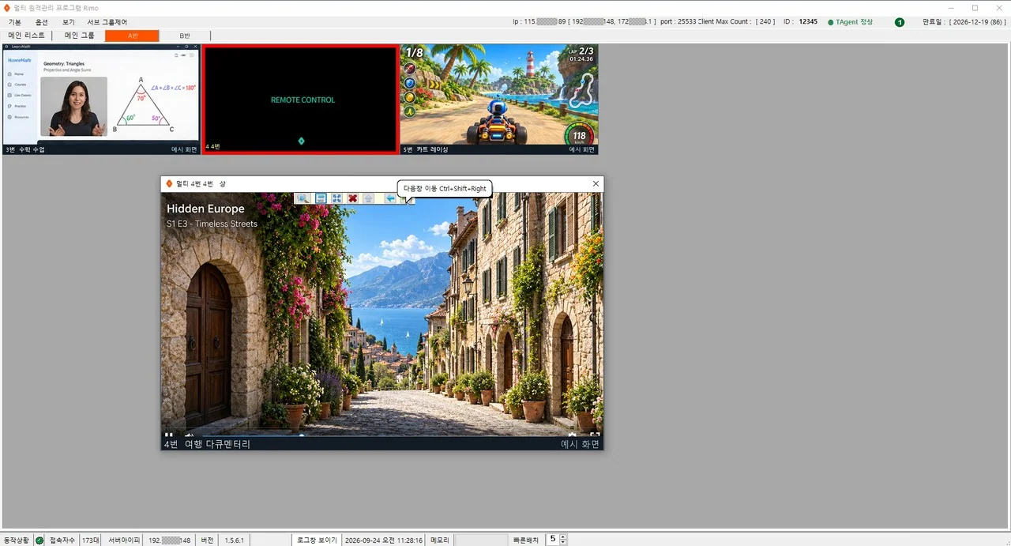Click the port 25533 text

point(678,22)
